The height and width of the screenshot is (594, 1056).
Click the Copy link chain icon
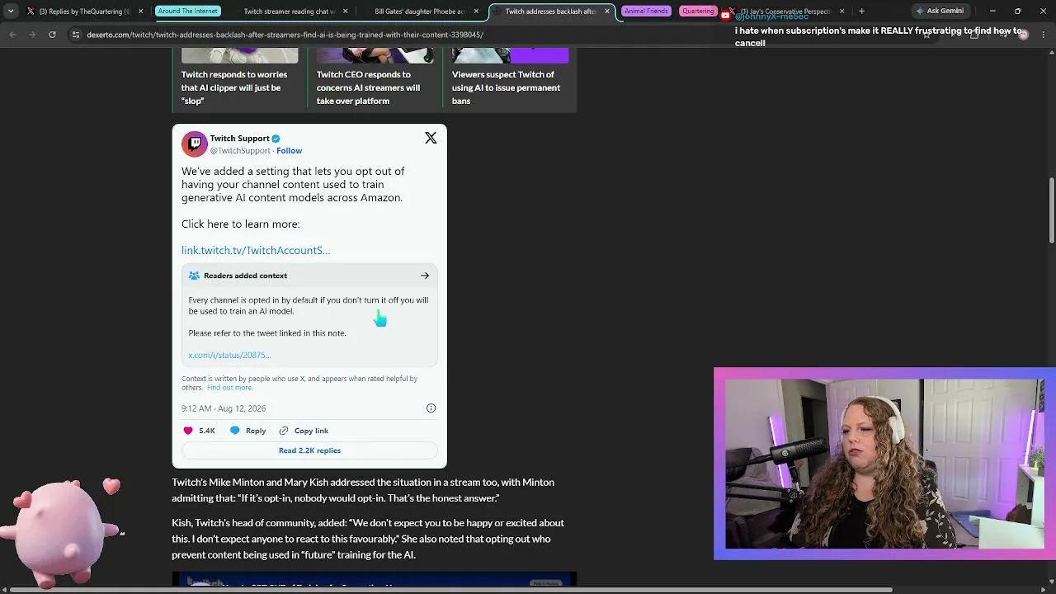click(284, 431)
